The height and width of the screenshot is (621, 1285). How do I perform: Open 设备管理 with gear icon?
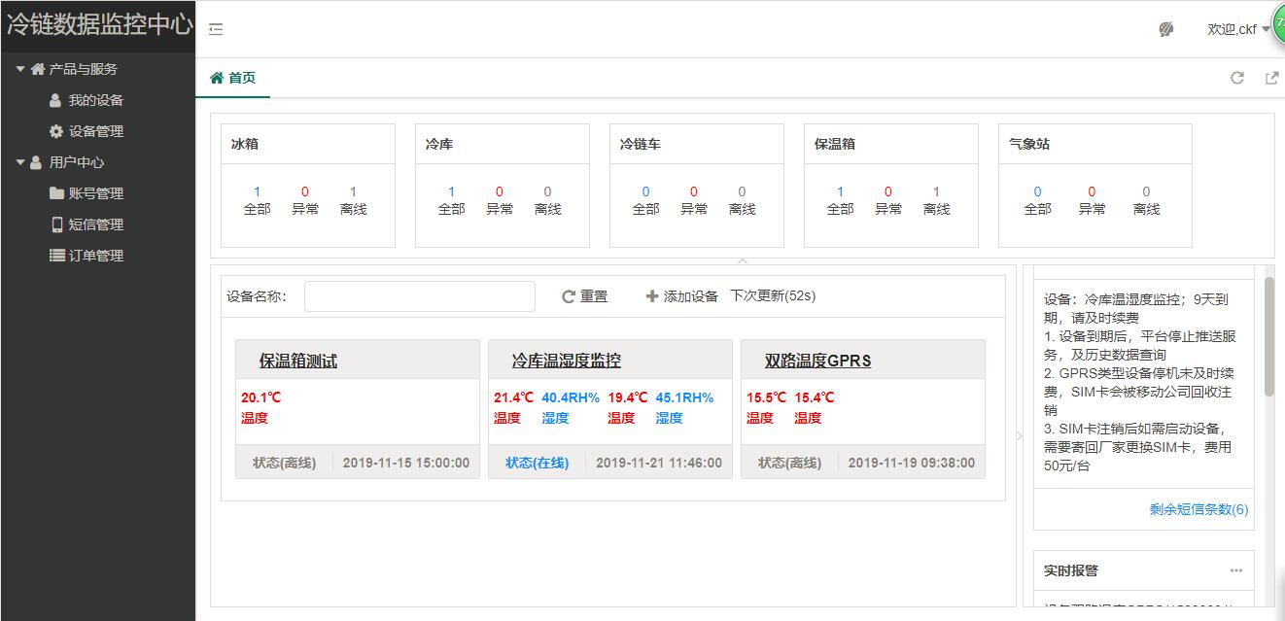95,131
